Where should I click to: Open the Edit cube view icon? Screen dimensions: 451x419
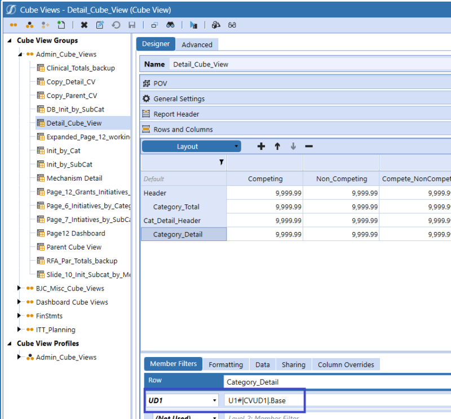(x=100, y=25)
